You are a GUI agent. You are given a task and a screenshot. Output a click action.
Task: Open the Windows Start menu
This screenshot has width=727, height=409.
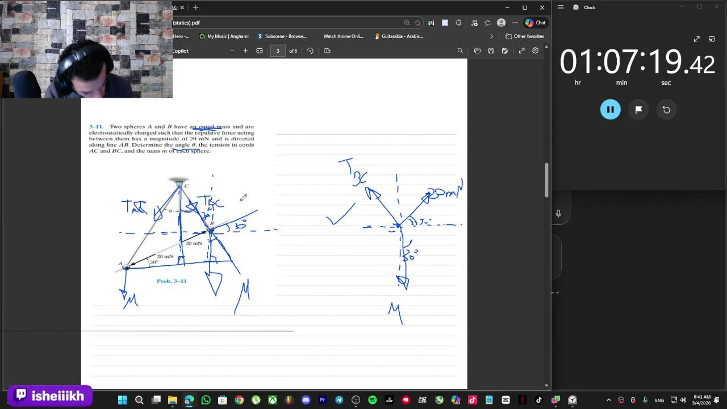tap(122, 400)
